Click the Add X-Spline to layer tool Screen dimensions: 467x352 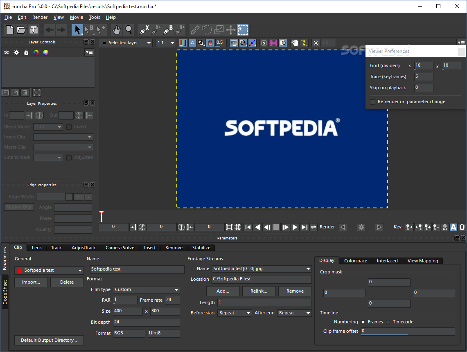pyautogui.click(x=156, y=30)
